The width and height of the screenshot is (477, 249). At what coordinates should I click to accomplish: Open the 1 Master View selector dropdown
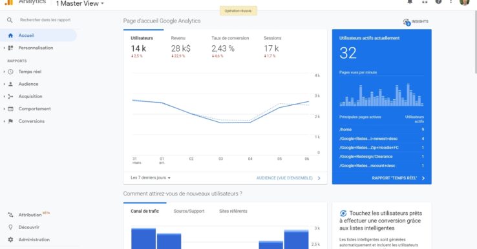[79, 4]
